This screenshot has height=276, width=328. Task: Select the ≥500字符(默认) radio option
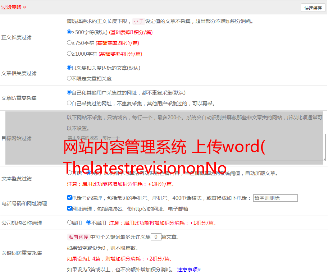tap(69, 32)
